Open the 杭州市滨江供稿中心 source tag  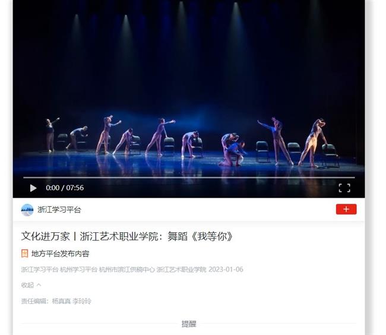click(127, 269)
